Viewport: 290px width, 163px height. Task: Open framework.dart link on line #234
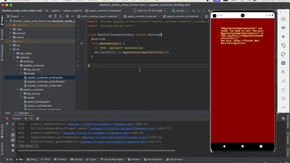point(97,133)
